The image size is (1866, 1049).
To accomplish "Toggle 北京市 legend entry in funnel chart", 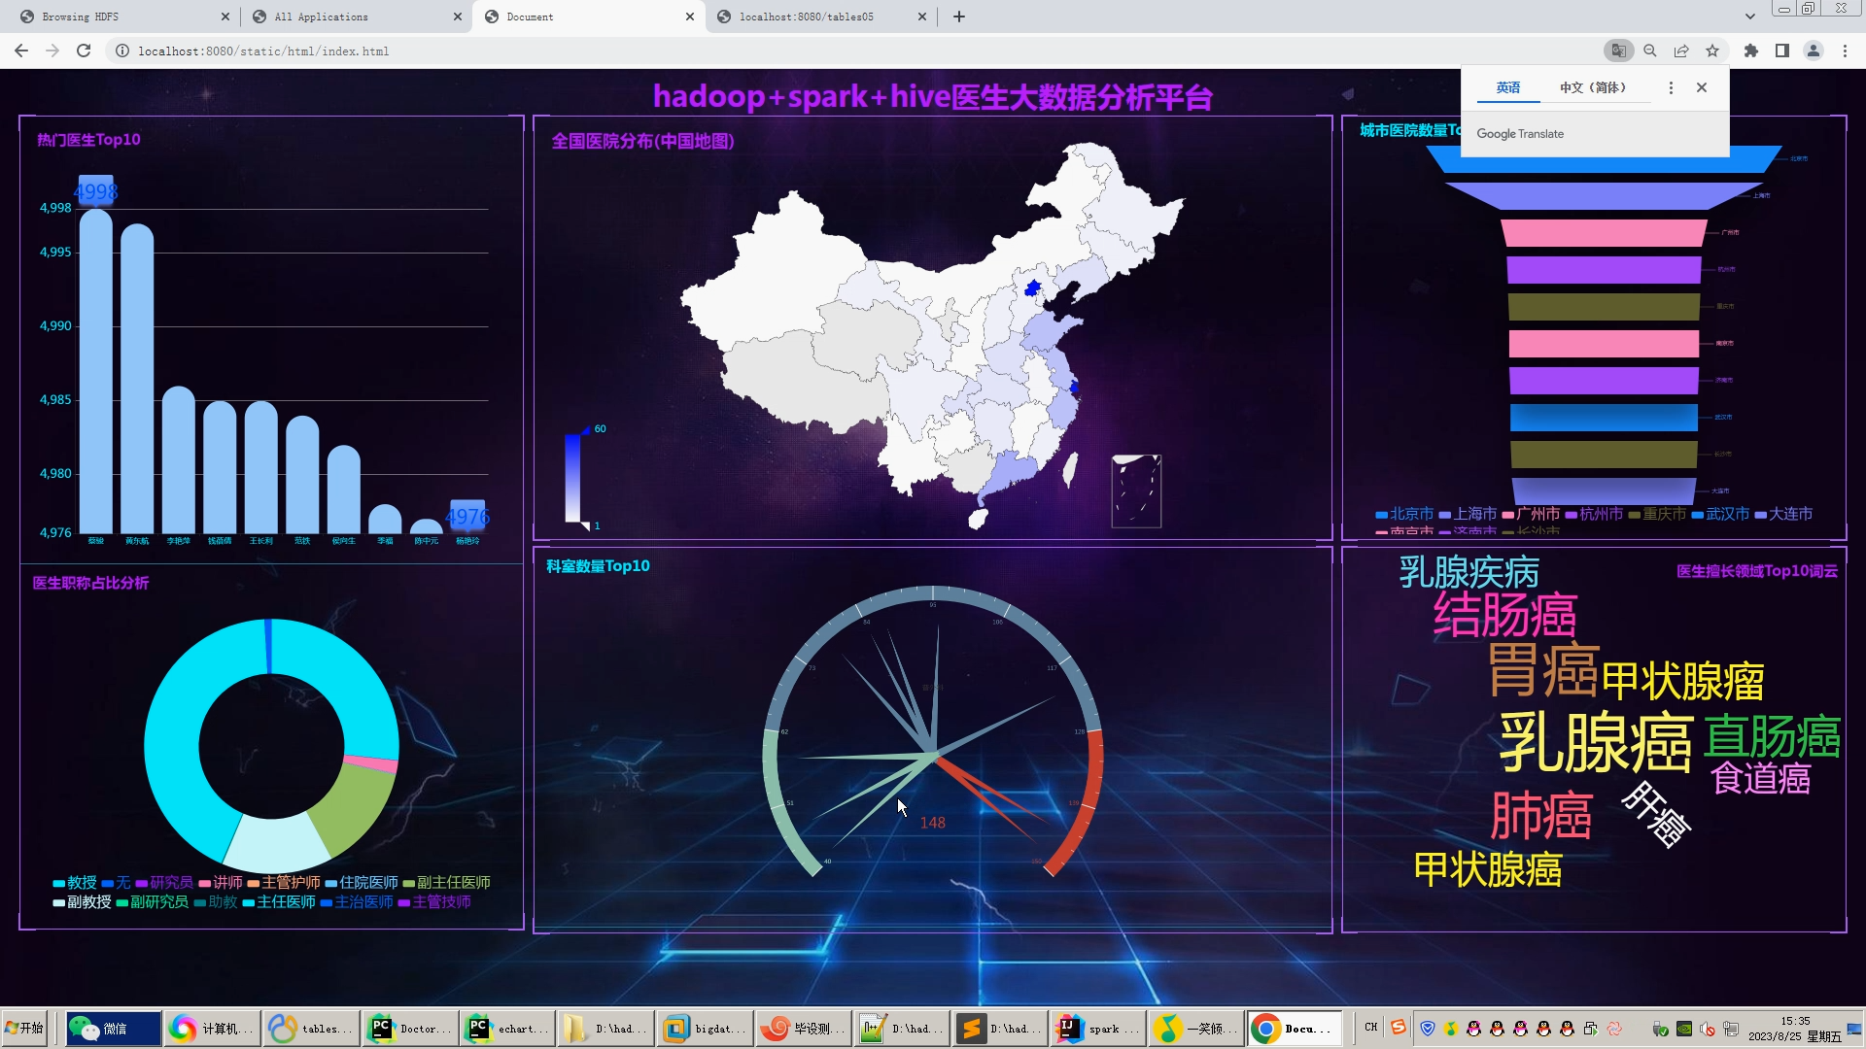I will 1404,514.
